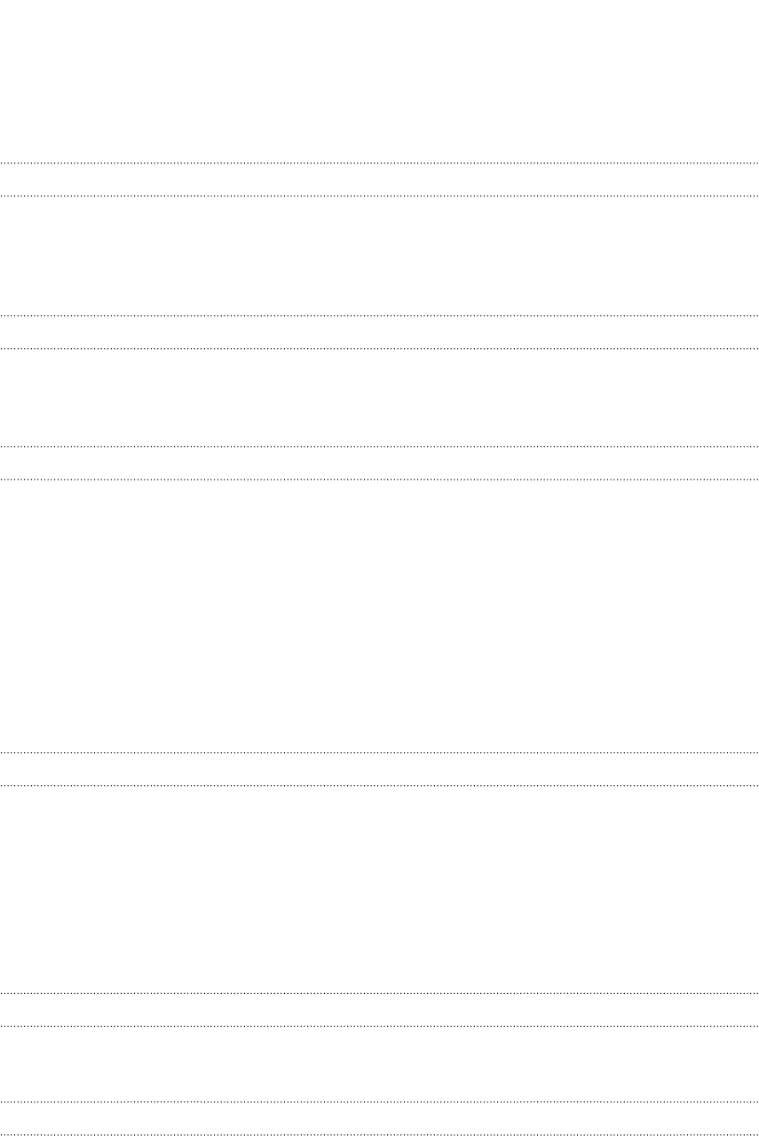Click the narrow band between the last line pair
Image resolution: width=759 pixels, height=1136 pixels.
[x=379, y=1118]
